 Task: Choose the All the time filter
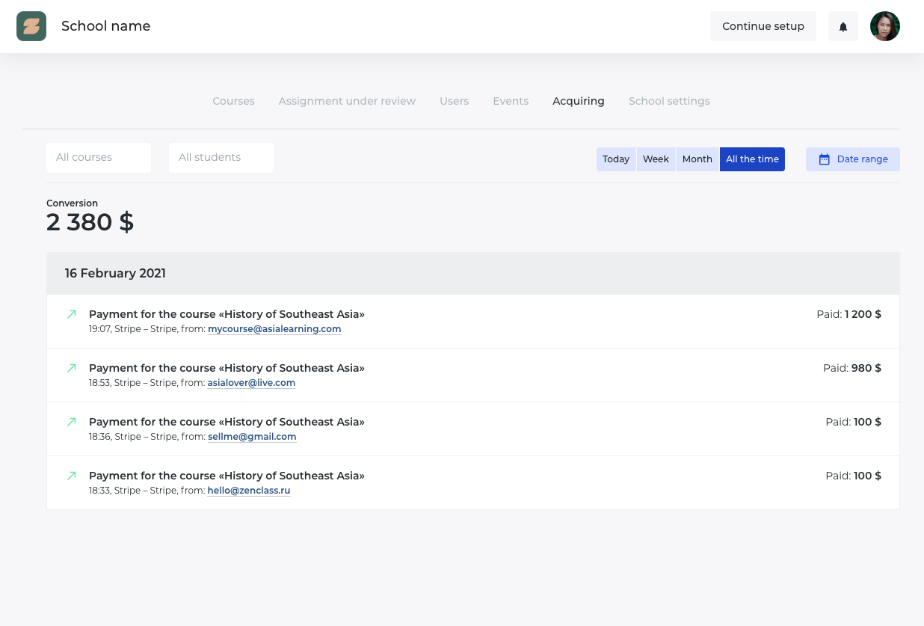(x=752, y=159)
